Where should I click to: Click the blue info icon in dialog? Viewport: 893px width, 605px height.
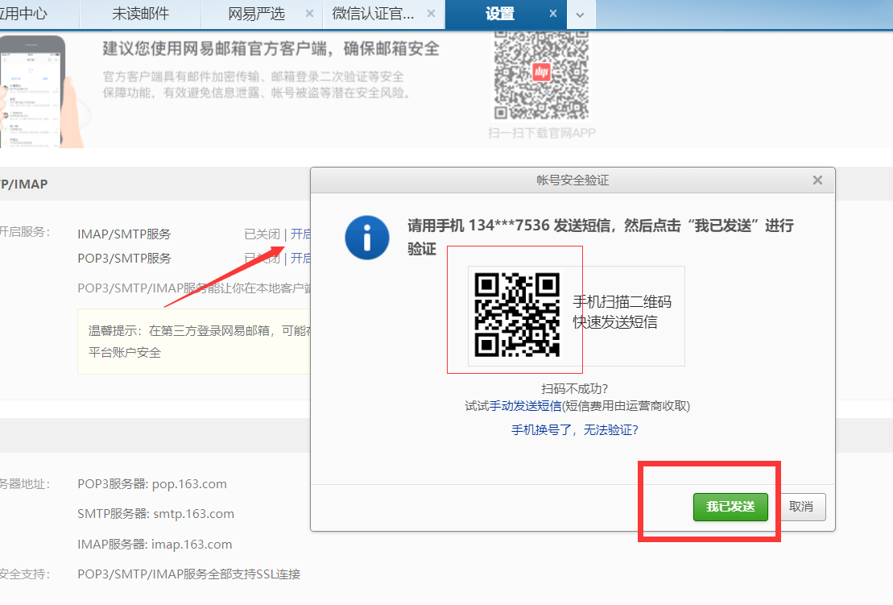[366, 238]
